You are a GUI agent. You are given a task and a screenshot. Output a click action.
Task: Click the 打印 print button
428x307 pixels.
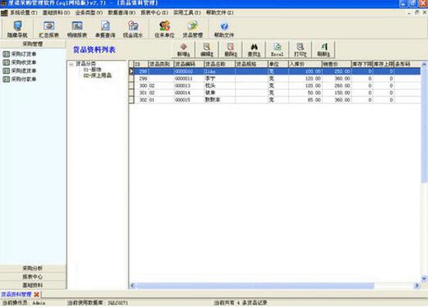point(301,49)
